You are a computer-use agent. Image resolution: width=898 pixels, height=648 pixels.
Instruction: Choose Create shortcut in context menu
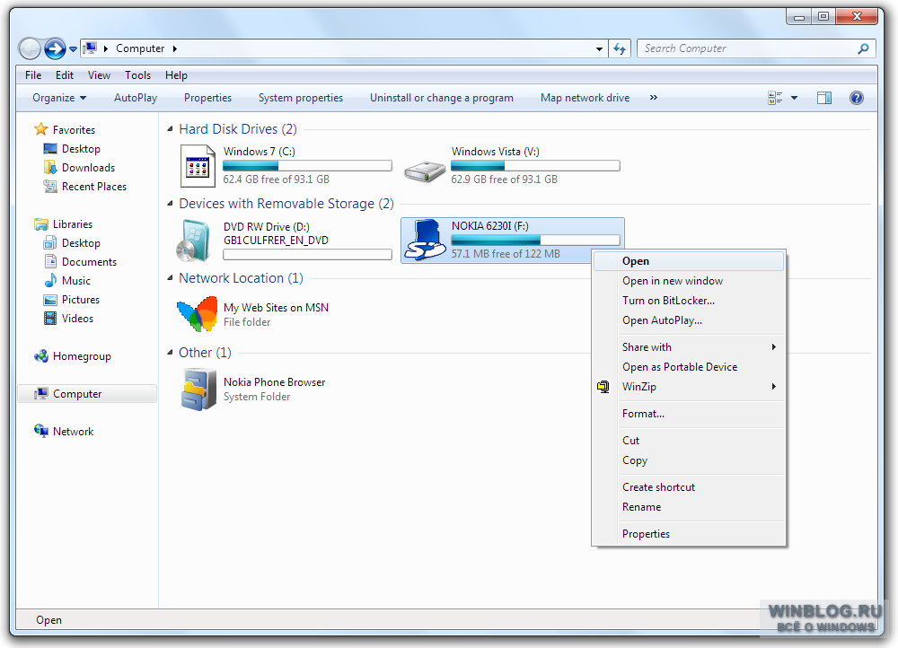689,487
